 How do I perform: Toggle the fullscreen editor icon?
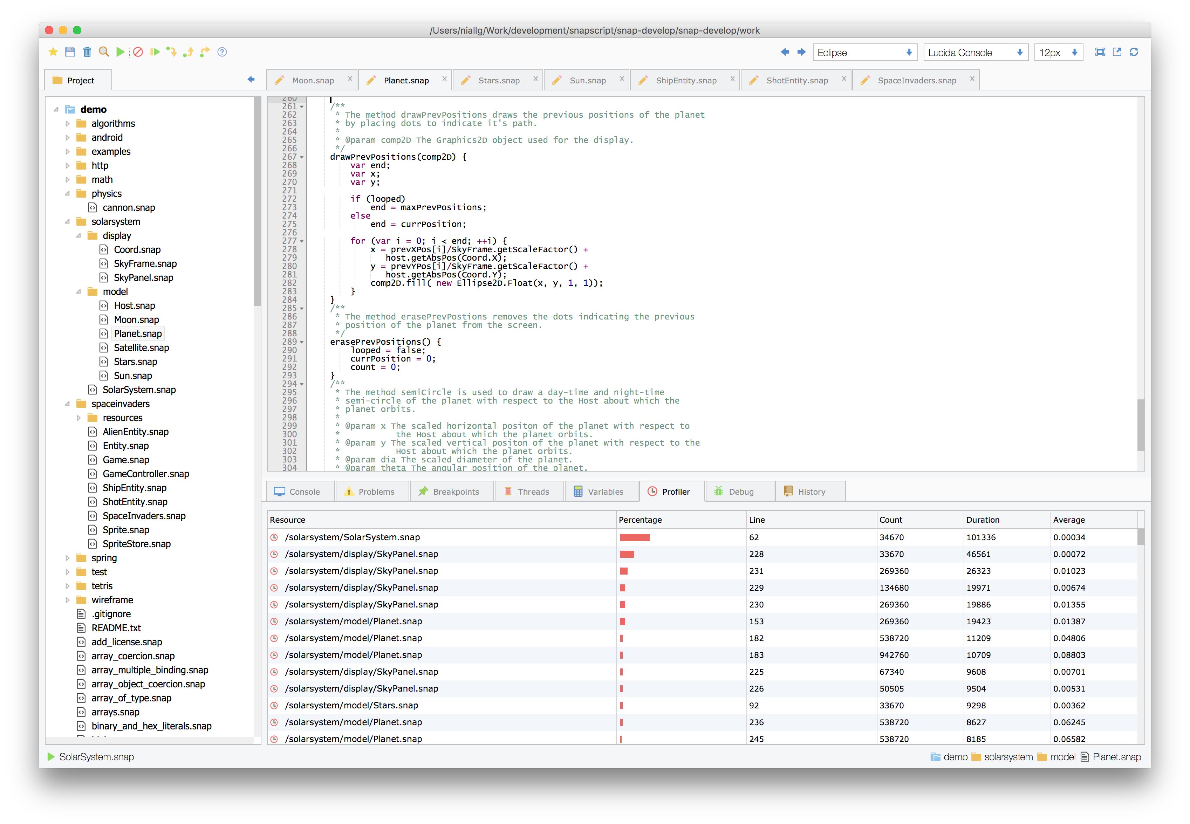tap(1100, 52)
